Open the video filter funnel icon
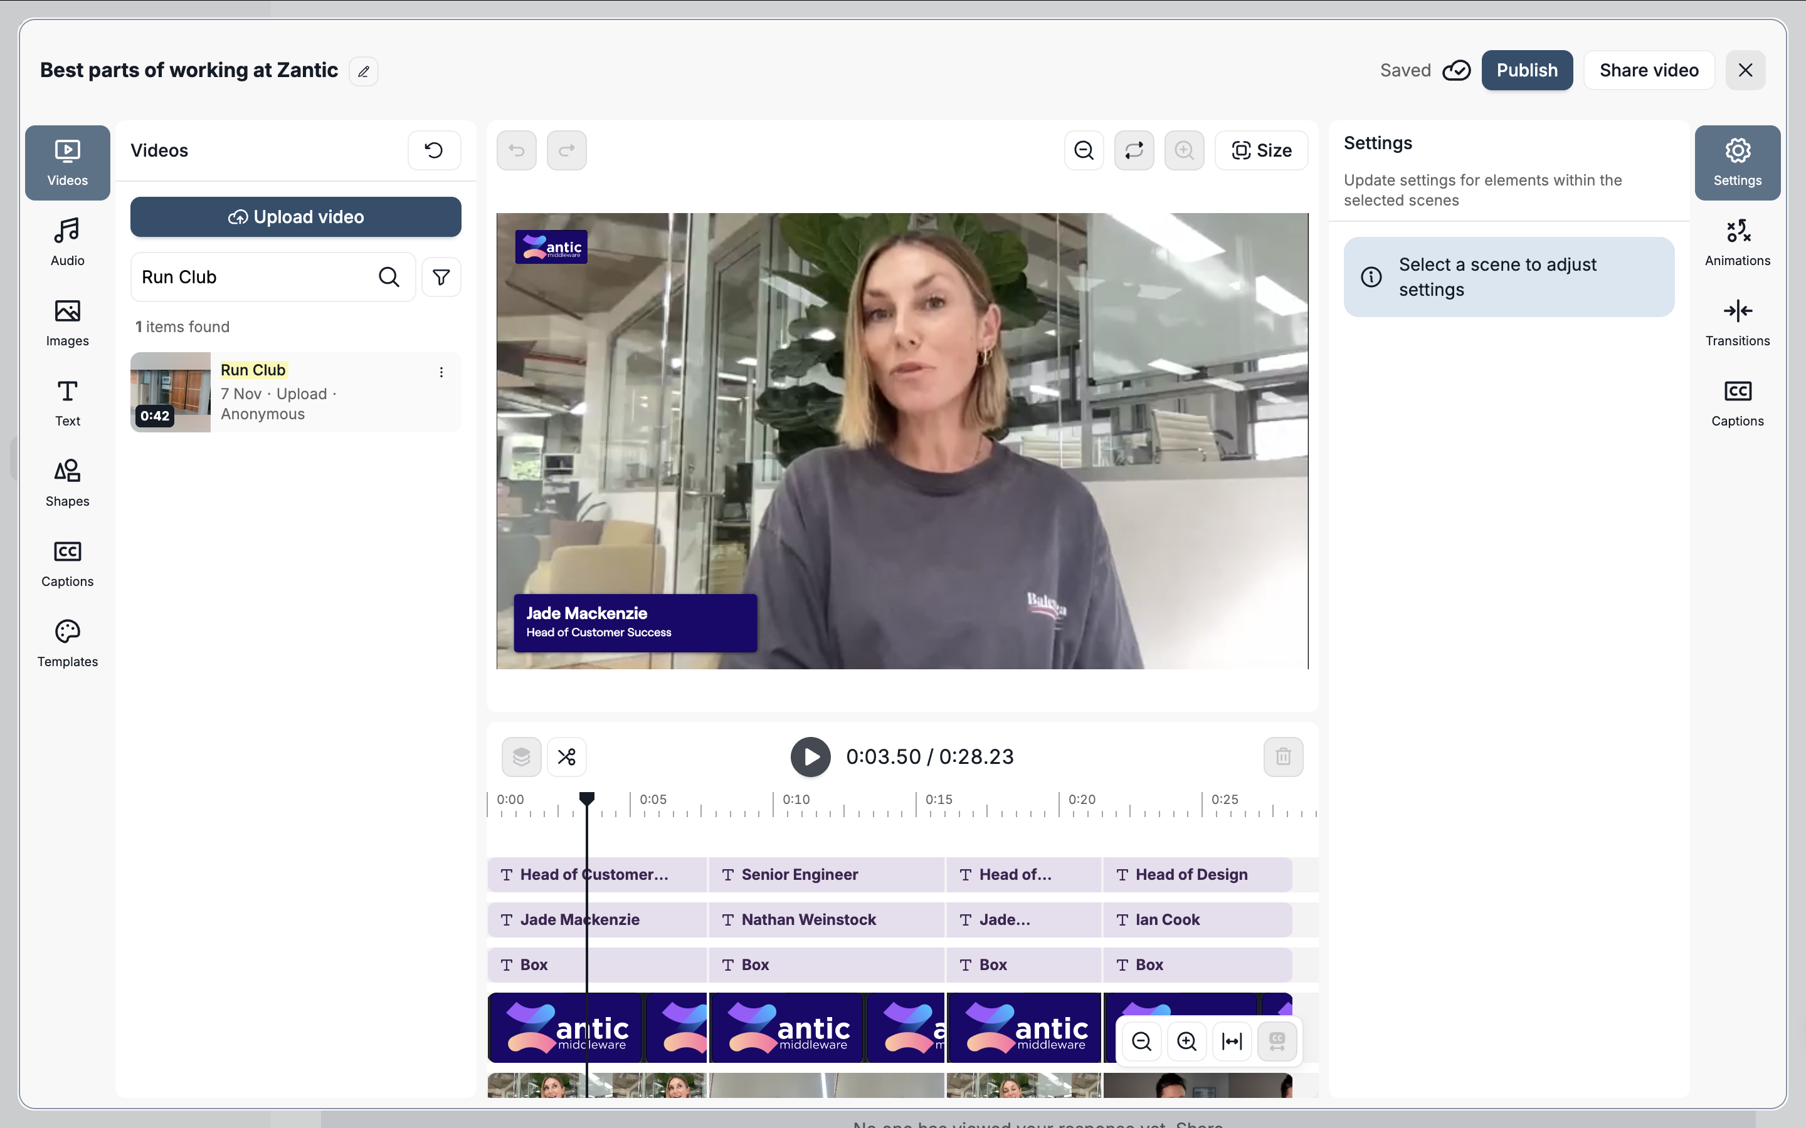1806x1128 pixels. [x=441, y=277]
